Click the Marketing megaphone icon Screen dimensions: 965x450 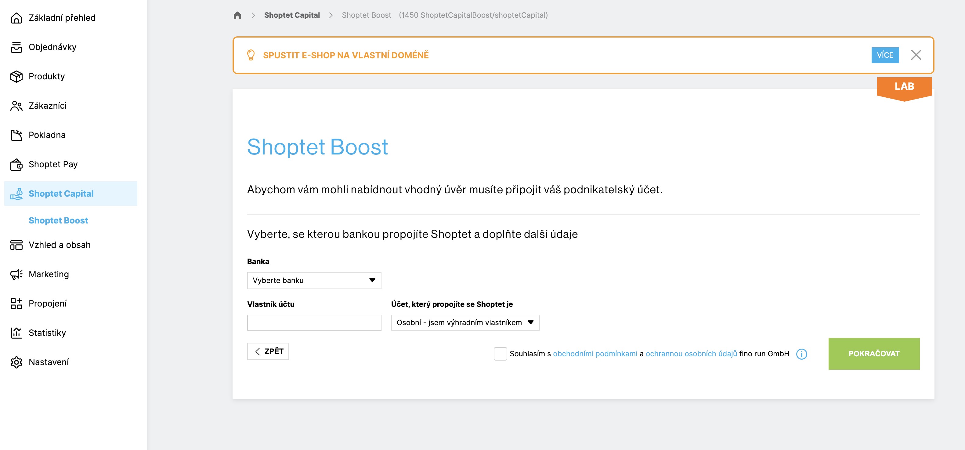(16, 274)
